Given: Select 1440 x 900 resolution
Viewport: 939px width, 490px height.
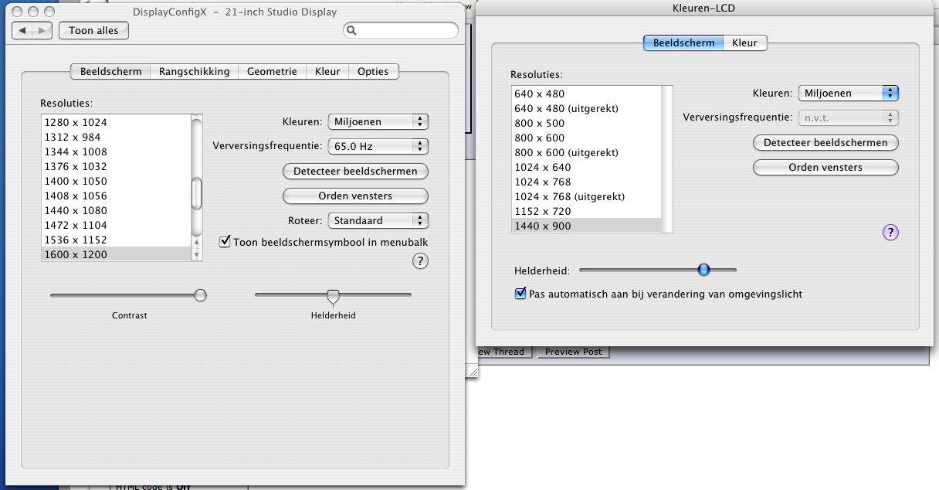Looking at the screenshot, I should pyautogui.click(x=586, y=226).
